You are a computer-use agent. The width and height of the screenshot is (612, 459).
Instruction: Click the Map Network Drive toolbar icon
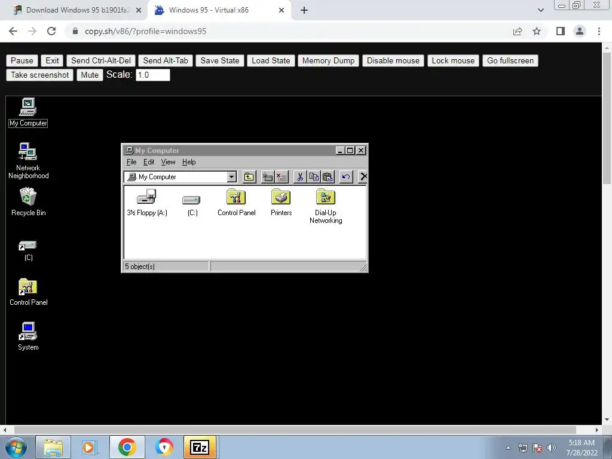coord(267,177)
